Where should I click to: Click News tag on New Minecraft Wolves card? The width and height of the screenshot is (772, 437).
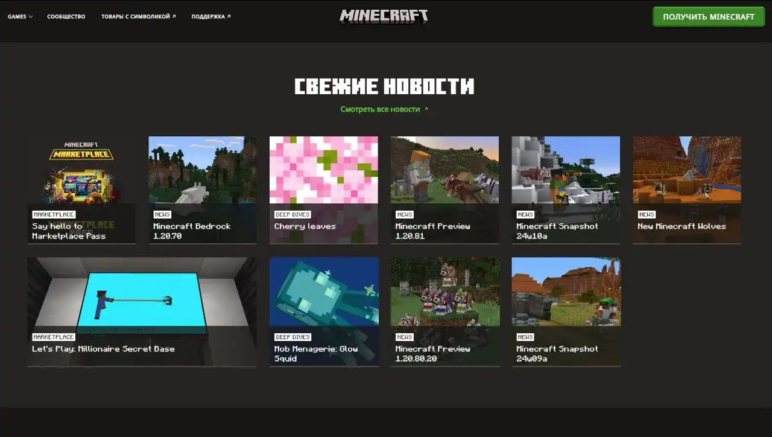(x=647, y=214)
